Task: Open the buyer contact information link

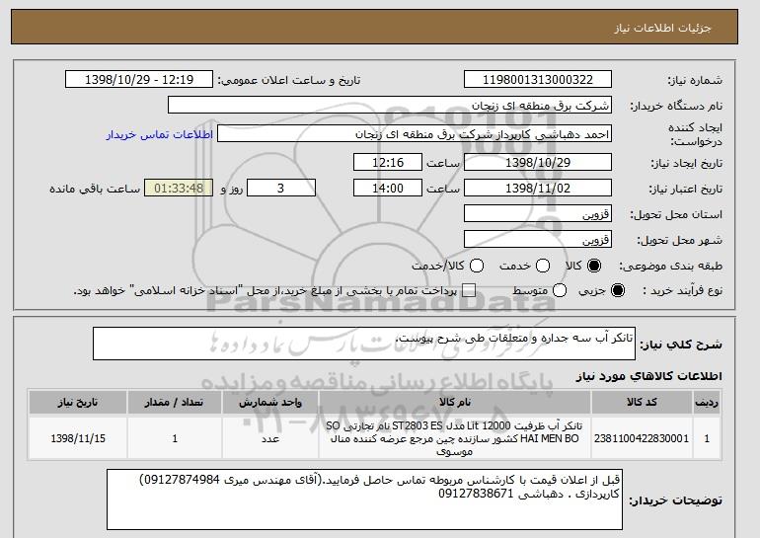Action: click(x=160, y=134)
